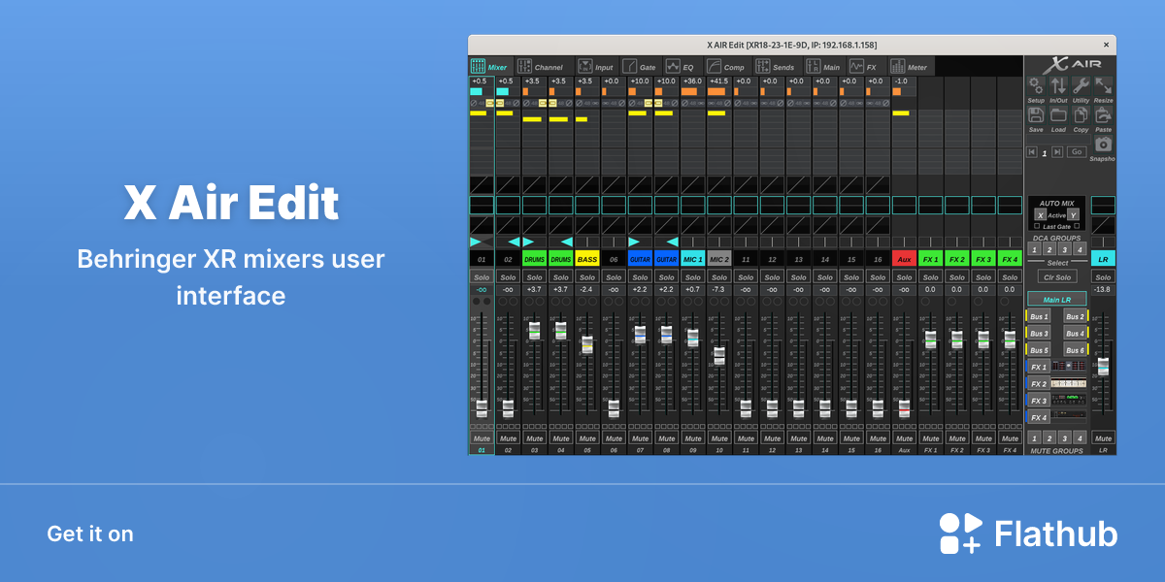Screen dimensions: 1165x582
Task: Solo the MIC 1 channel
Action: click(692, 277)
